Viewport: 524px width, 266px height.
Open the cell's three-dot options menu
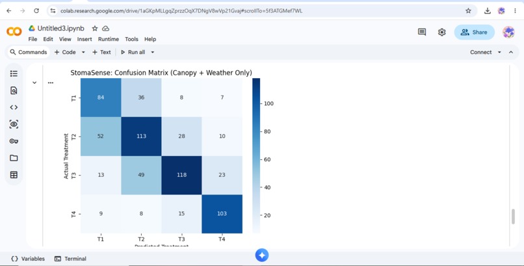point(51,83)
